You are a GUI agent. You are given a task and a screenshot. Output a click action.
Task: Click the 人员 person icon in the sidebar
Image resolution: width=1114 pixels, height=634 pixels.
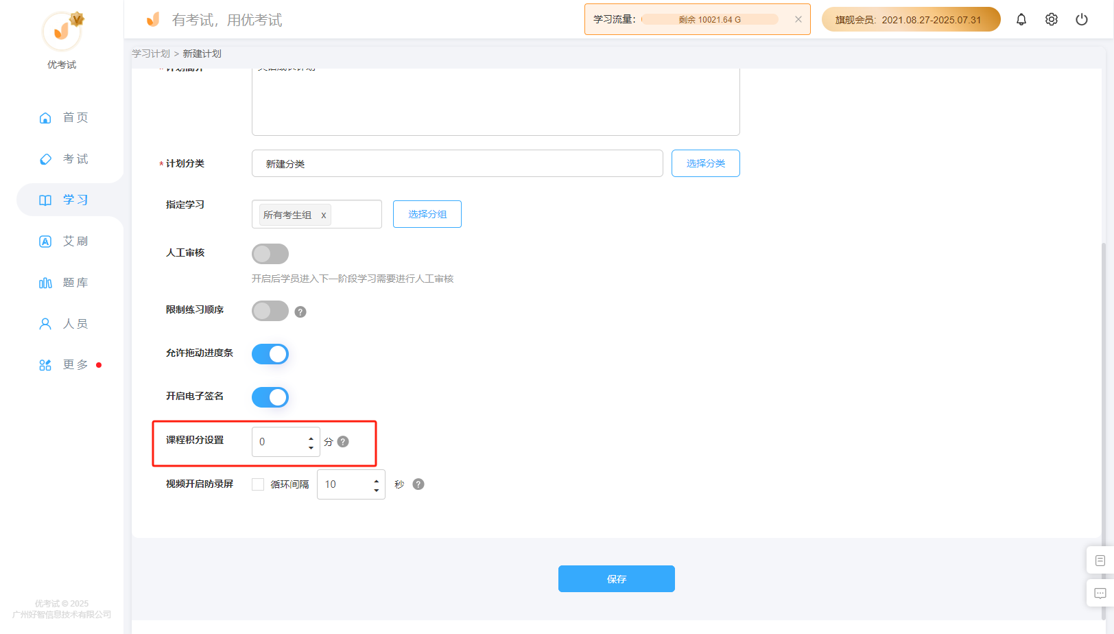[45, 324]
